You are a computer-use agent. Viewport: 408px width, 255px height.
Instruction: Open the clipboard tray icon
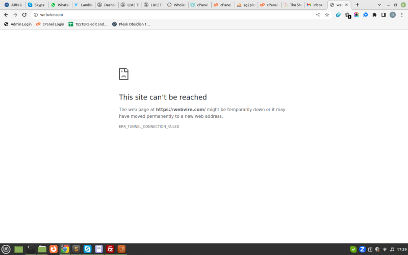tap(370, 249)
